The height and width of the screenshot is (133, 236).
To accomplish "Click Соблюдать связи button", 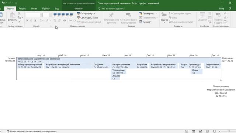I will tap(87, 18).
